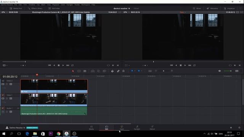This screenshot has width=244, height=137.
Task: Toggle the Effects Library panel
Action: (x=35, y=8)
